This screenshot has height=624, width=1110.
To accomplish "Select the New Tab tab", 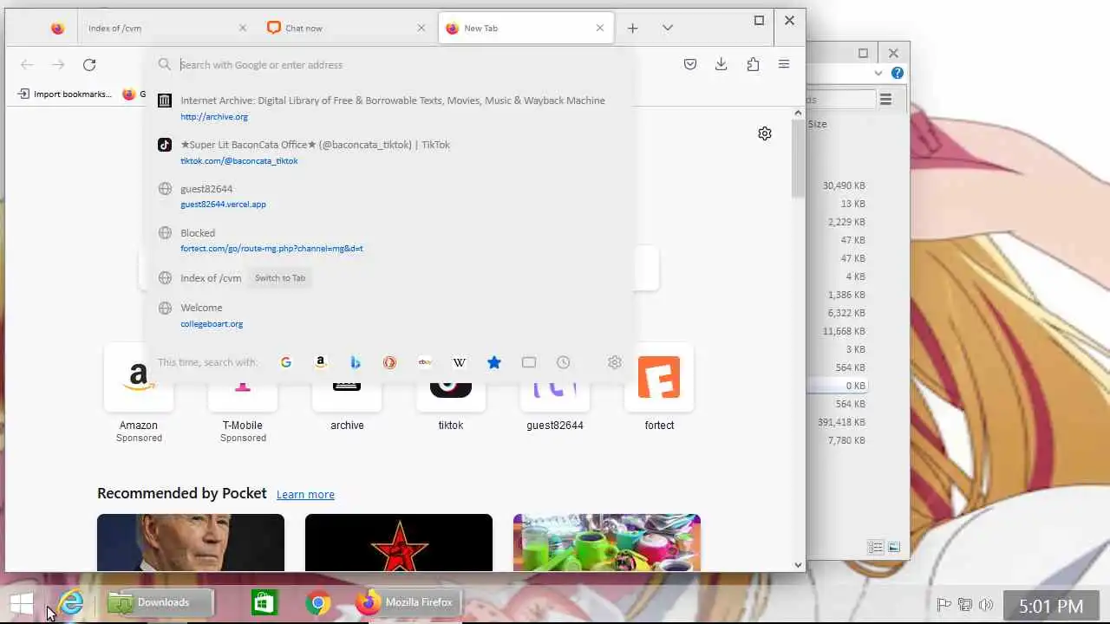I will tap(526, 28).
